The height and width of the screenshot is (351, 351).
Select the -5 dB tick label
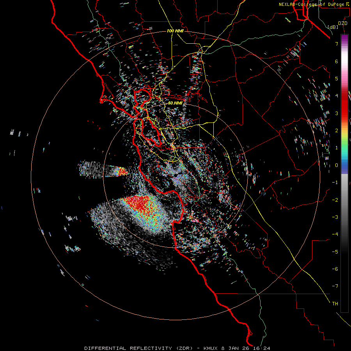[335, 252]
